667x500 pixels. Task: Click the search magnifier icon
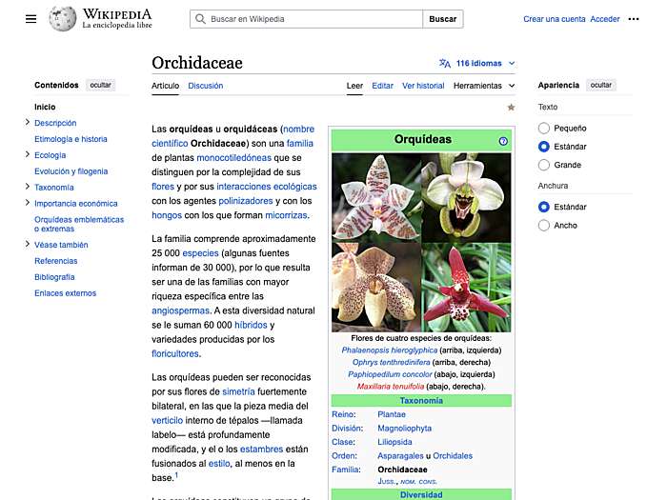(200, 19)
